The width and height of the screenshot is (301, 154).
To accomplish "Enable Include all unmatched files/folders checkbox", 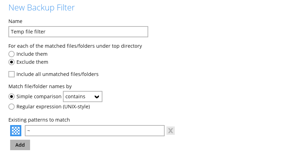I will point(12,74).
